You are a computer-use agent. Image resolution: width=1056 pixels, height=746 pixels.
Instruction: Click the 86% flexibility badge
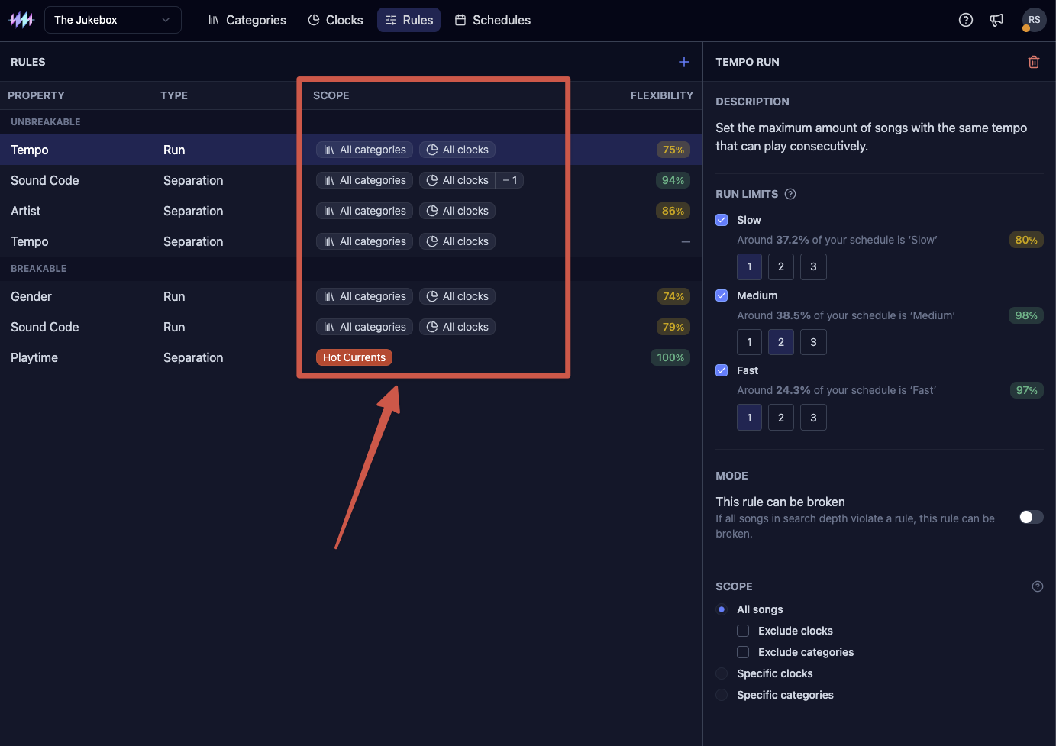673,211
